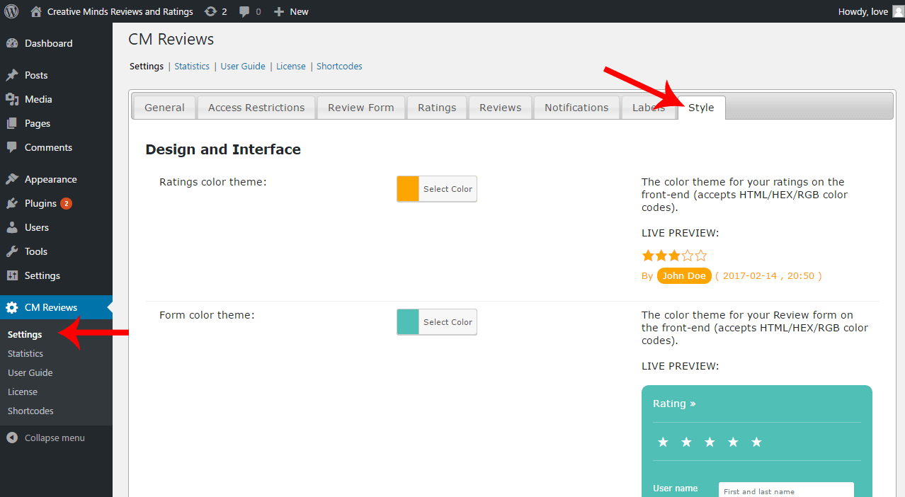Click the Dashboard gauge icon

point(12,43)
